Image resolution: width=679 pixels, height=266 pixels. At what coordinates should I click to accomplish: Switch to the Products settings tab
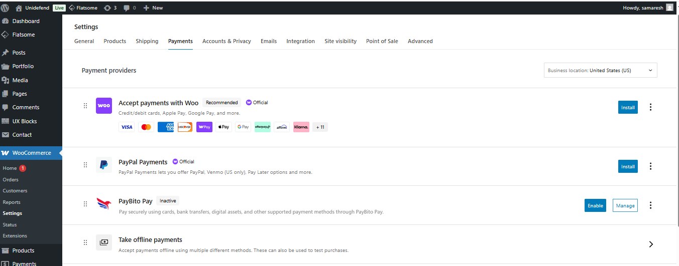115,41
